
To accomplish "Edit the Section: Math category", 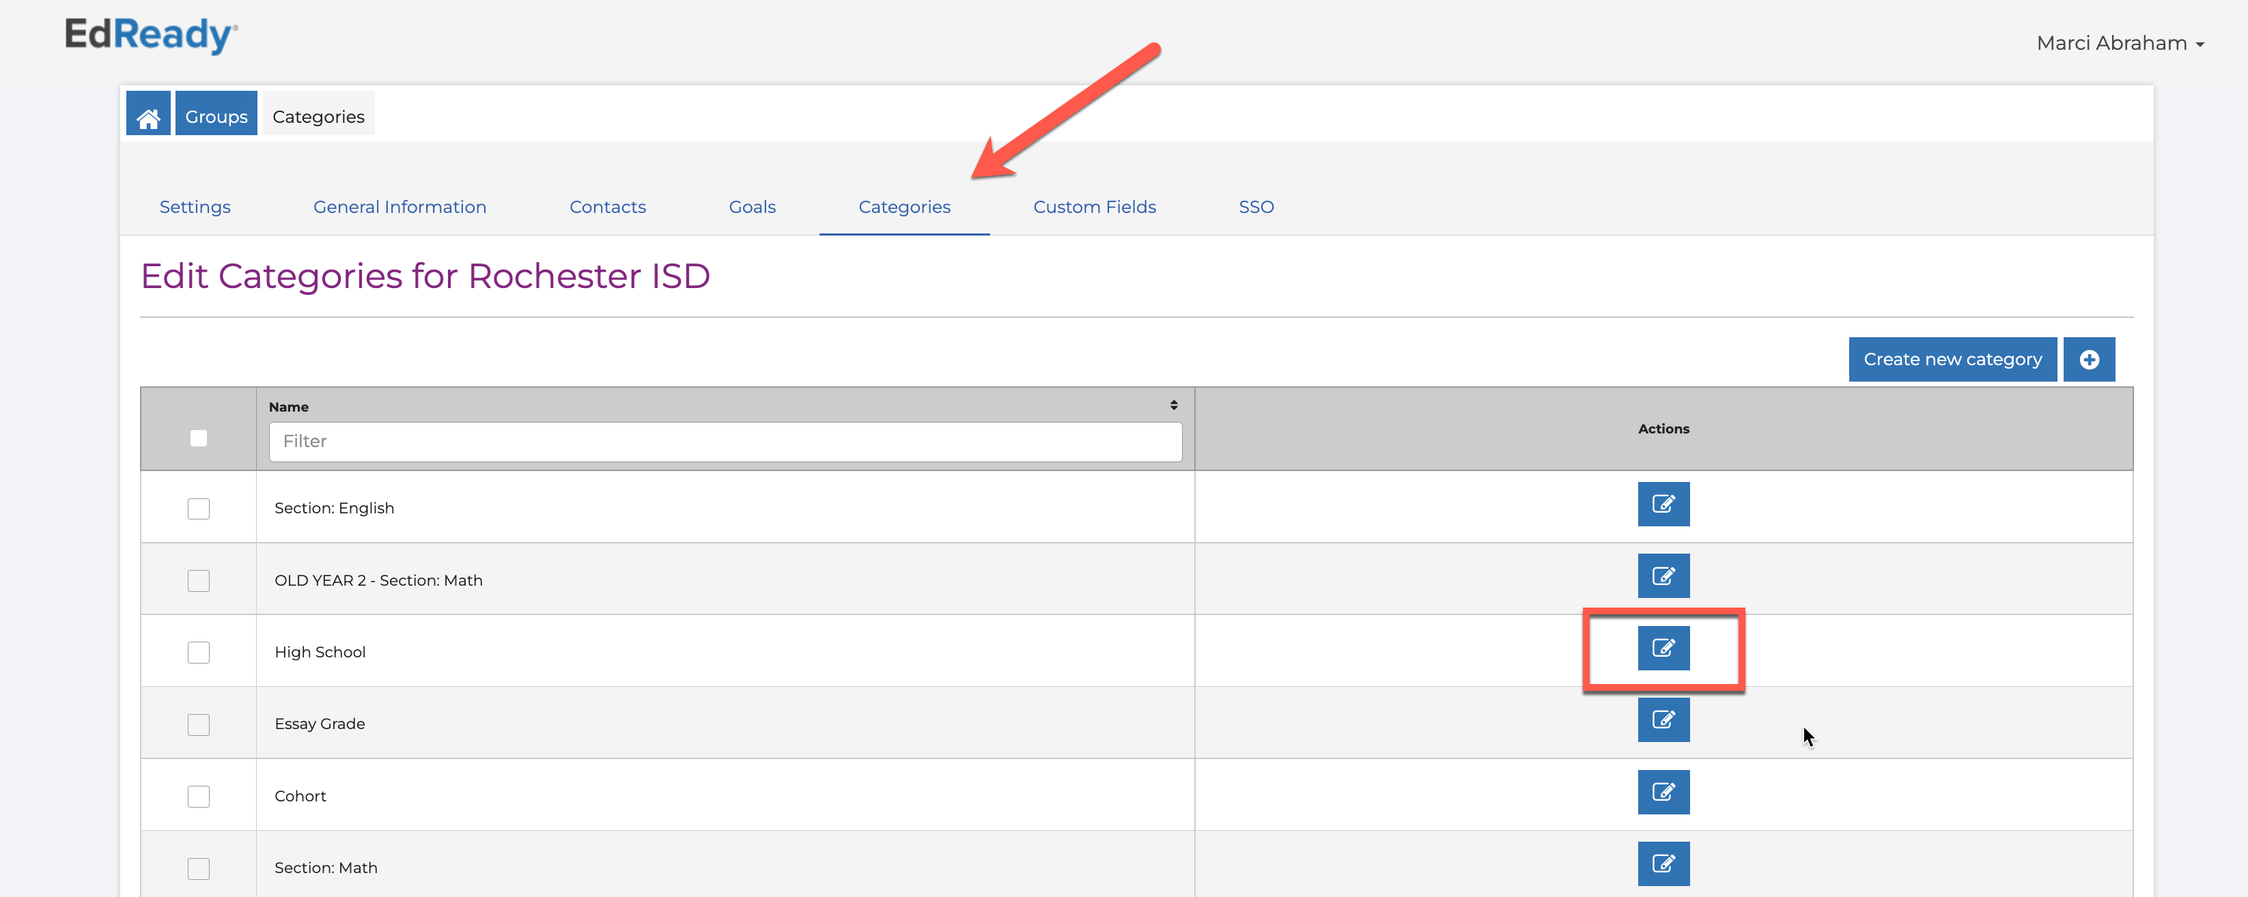I will pos(1663,864).
